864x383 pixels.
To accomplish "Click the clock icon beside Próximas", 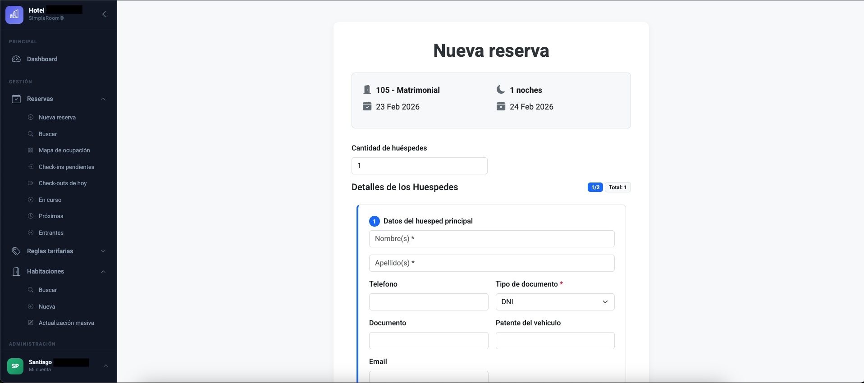I will (31, 216).
